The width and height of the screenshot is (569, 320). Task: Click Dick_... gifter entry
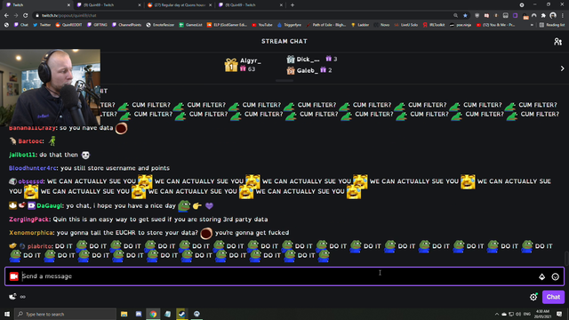coord(312,60)
